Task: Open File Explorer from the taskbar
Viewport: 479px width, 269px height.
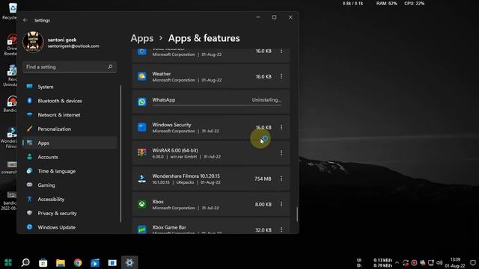Action: (61, 262)
